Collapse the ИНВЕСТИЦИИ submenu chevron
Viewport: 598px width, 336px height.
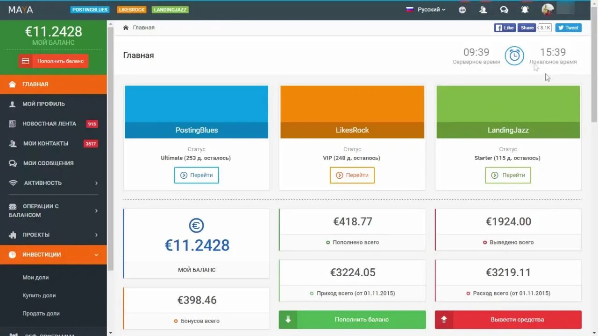click(96, 255)
